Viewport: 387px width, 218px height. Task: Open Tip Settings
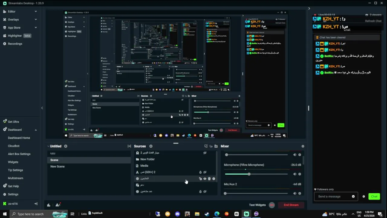pos(15,170)
